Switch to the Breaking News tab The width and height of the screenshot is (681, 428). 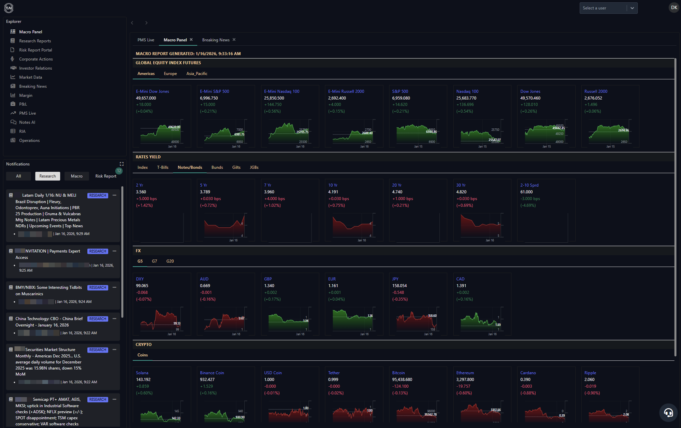click(216, 40)
